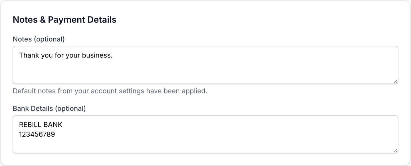411x166 pixels.
Task: Click the word "Details" in the section heading
Action: tap(102, 20)
